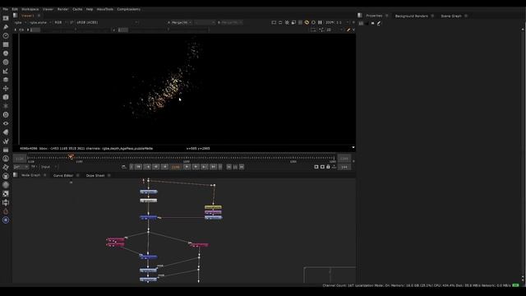Open the Merge nodes toolbar menu
The height and width of the screenshot is (296, 526).
pyautogui.click(x=6, y=80)
